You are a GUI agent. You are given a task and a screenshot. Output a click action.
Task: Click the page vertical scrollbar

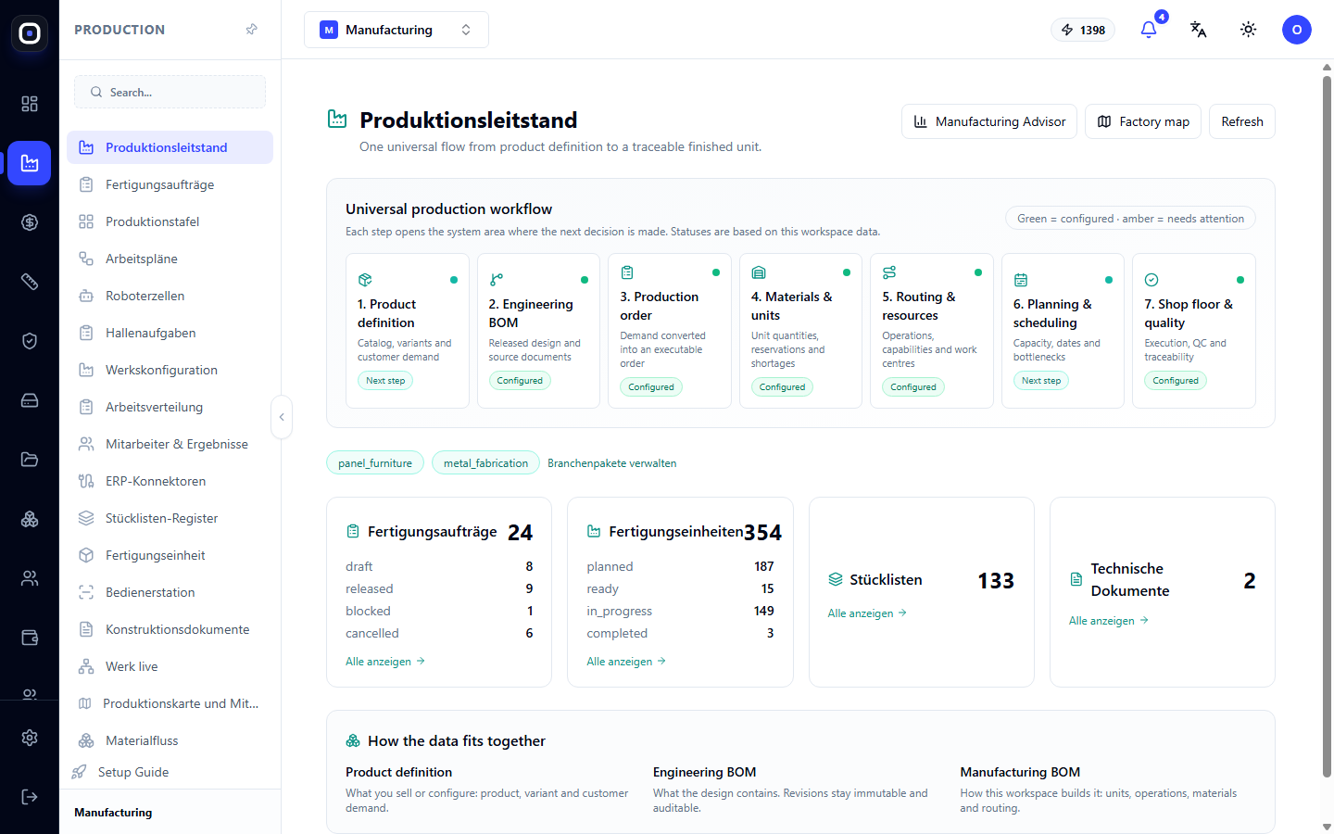pyautogui.click(x=1327, y=426)
